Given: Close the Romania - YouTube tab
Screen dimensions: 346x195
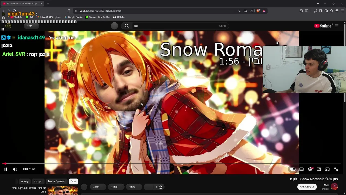Looking at the screenshot, I should 41,4.
